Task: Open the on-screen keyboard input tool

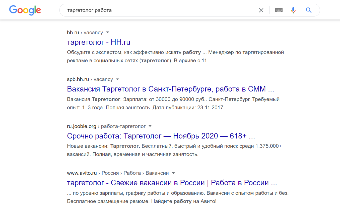Action: click(x=279, y=10)
